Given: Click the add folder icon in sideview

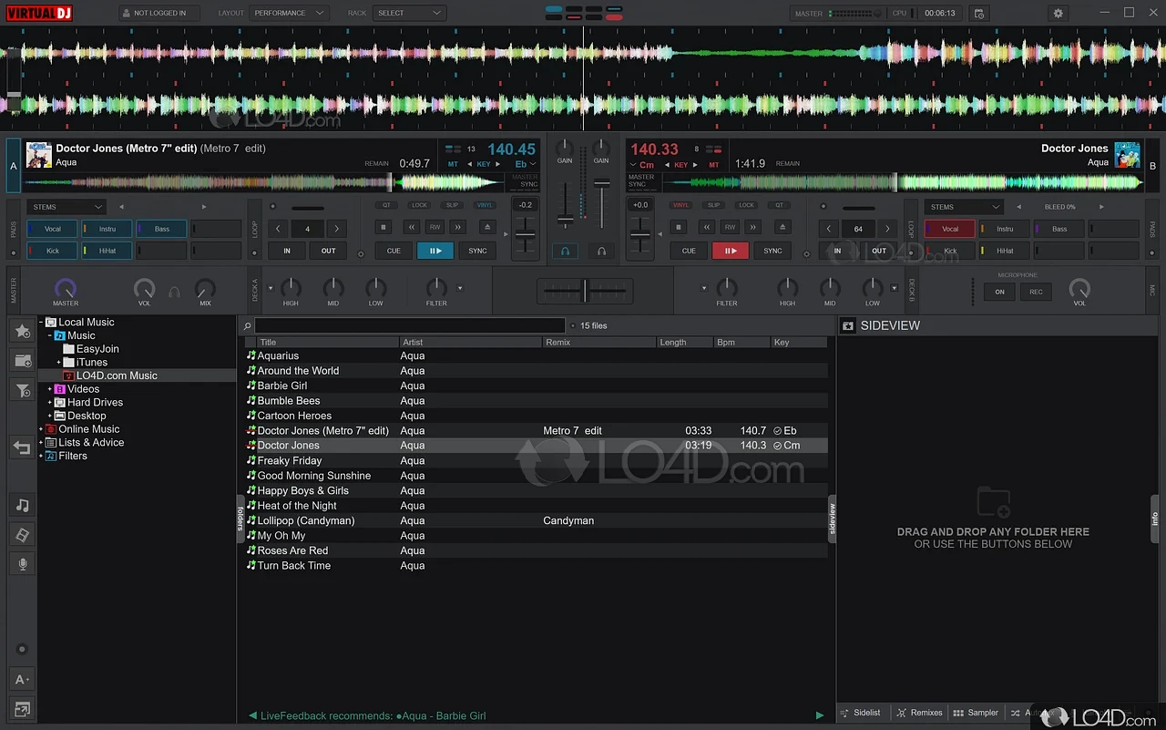Looking at the screenshot, I should click(993, 502).
